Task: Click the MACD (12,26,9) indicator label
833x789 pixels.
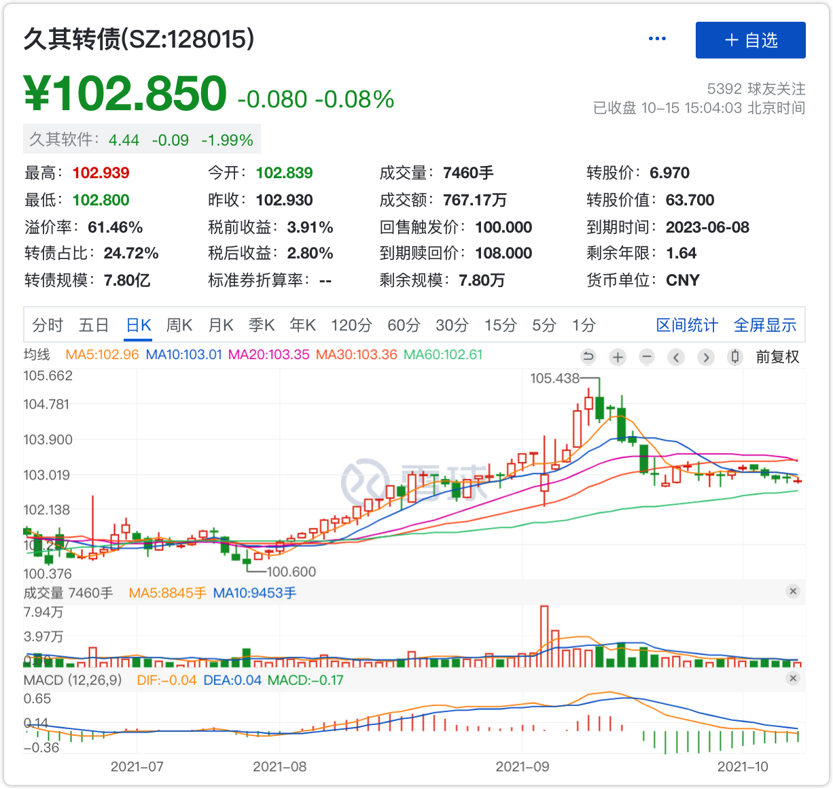Action: point(73,680)
